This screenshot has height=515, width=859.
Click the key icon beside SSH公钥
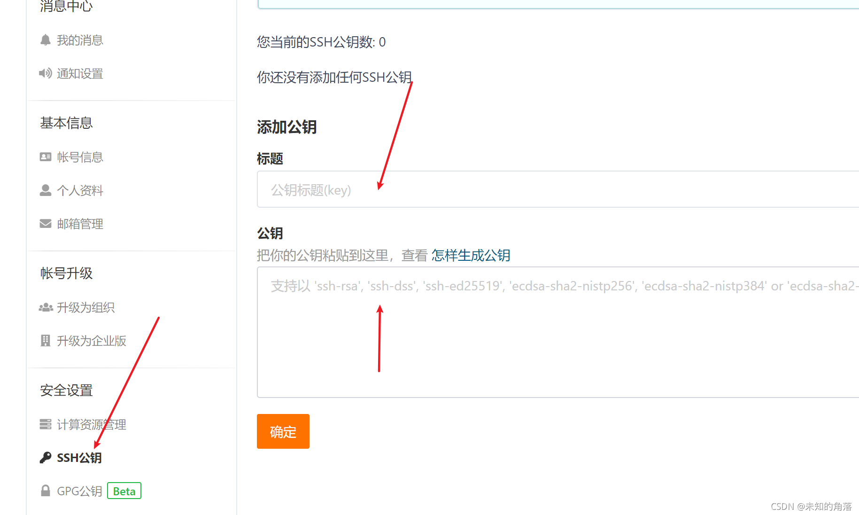(x=46, y=458)
